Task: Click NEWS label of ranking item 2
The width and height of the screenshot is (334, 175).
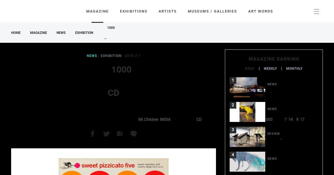Action: tap(272, 109)
